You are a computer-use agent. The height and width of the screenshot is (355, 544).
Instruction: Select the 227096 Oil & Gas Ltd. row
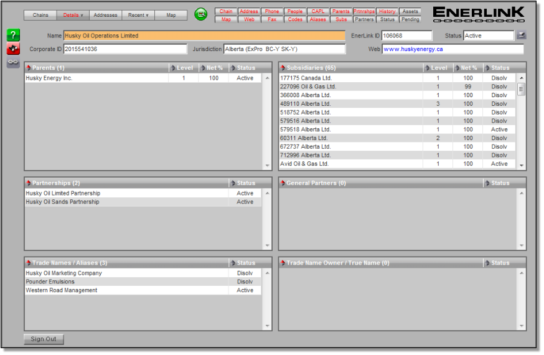(397, 87)
